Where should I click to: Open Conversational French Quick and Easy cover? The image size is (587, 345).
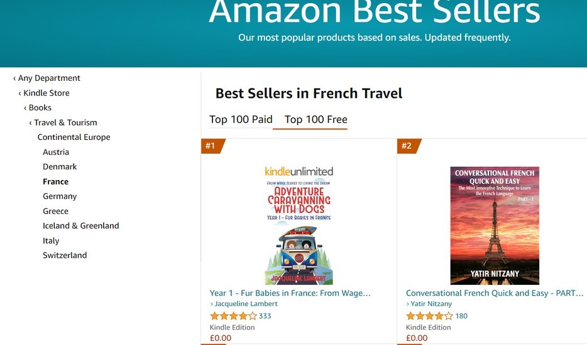pyautogui.click(x=495, y=226)
